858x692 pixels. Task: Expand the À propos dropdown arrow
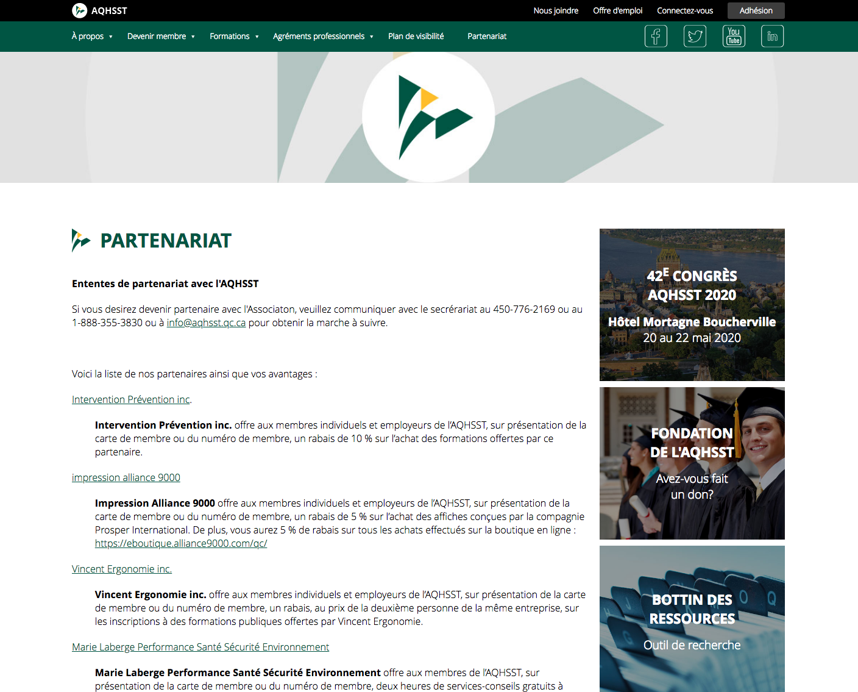tap(111, 37)
